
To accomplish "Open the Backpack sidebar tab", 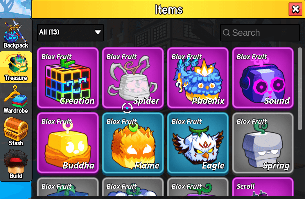I will click(16, 34).
